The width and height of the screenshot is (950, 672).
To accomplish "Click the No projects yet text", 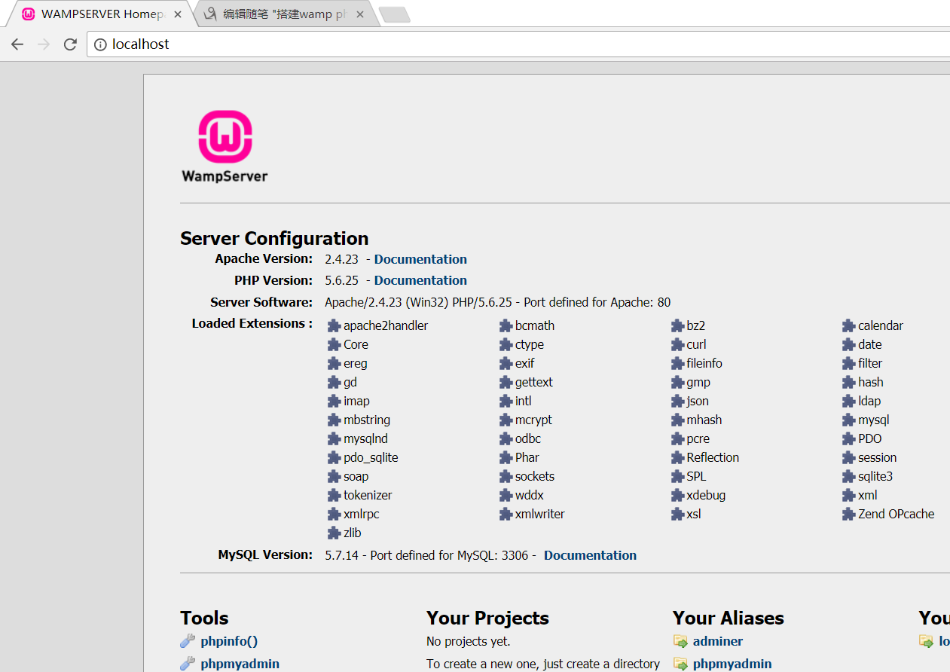I will (468, 641).
